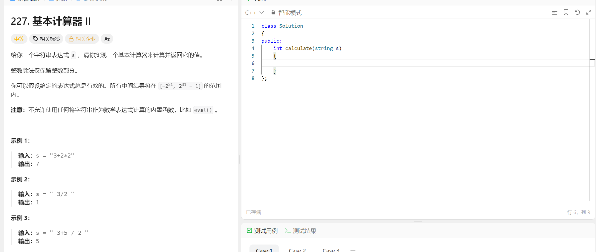596x252 pixels.
Task: Switch to the 测试用例 tab
Action: coord(262,231)
